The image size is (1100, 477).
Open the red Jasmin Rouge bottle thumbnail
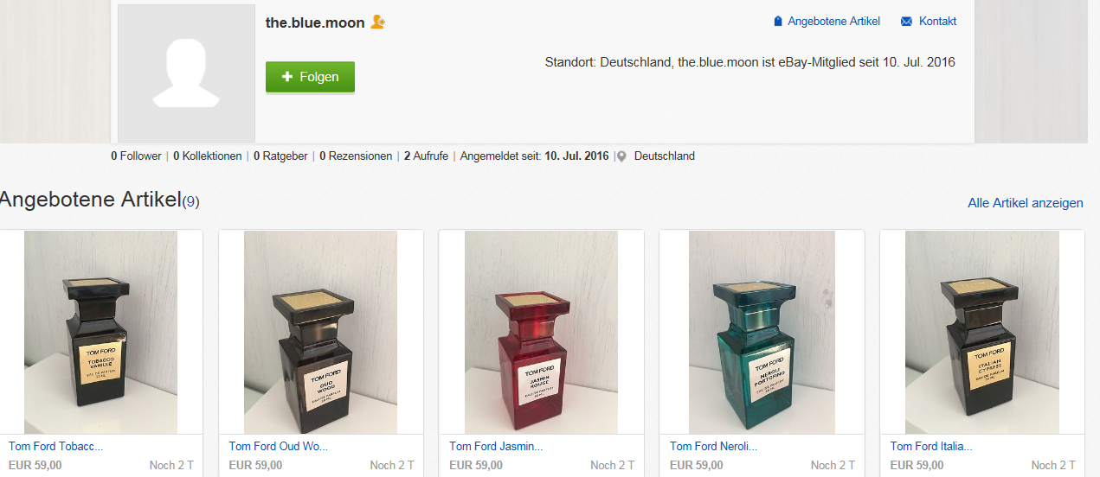coord(542,333)
